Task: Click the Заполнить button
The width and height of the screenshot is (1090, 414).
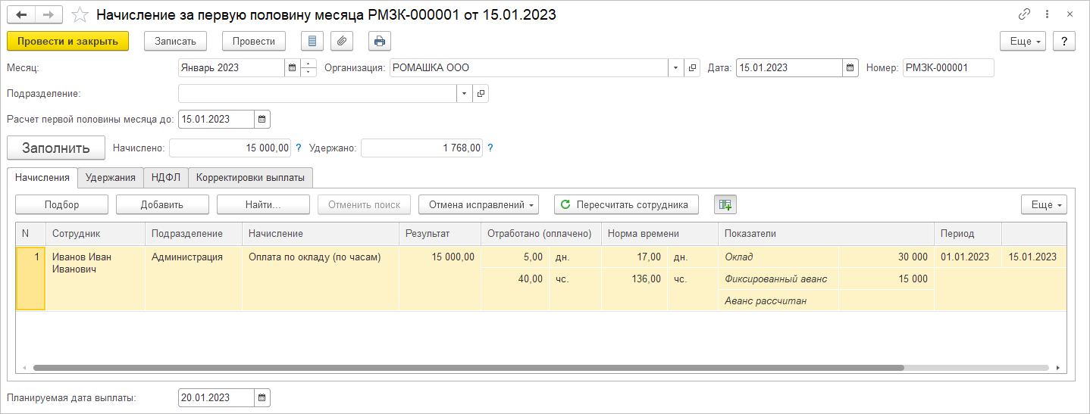Action: coord(56,148)
